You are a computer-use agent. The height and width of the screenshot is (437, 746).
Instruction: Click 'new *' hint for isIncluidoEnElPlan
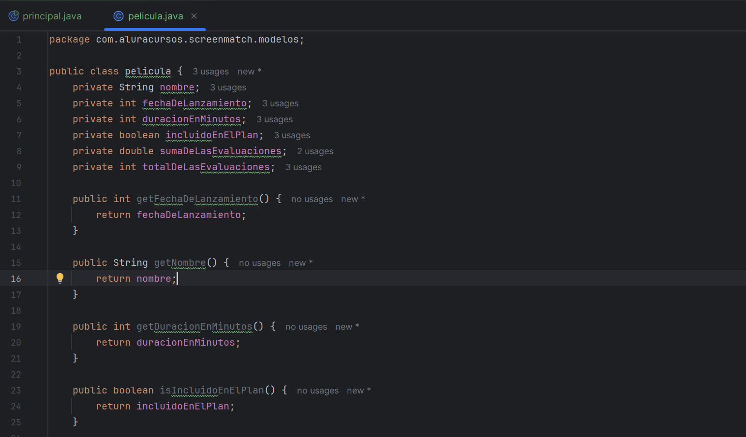(359, 391)
